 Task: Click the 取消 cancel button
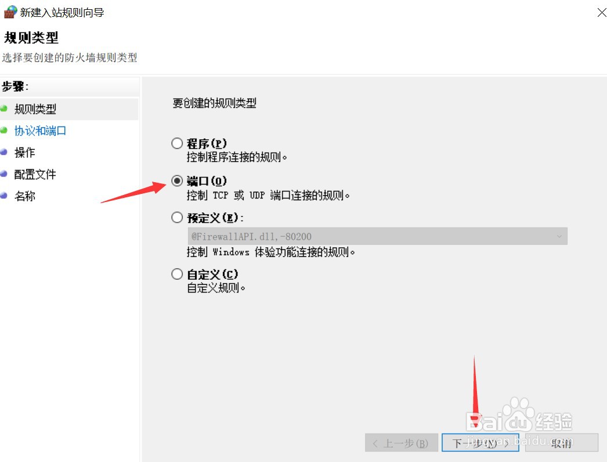point(561,443)
